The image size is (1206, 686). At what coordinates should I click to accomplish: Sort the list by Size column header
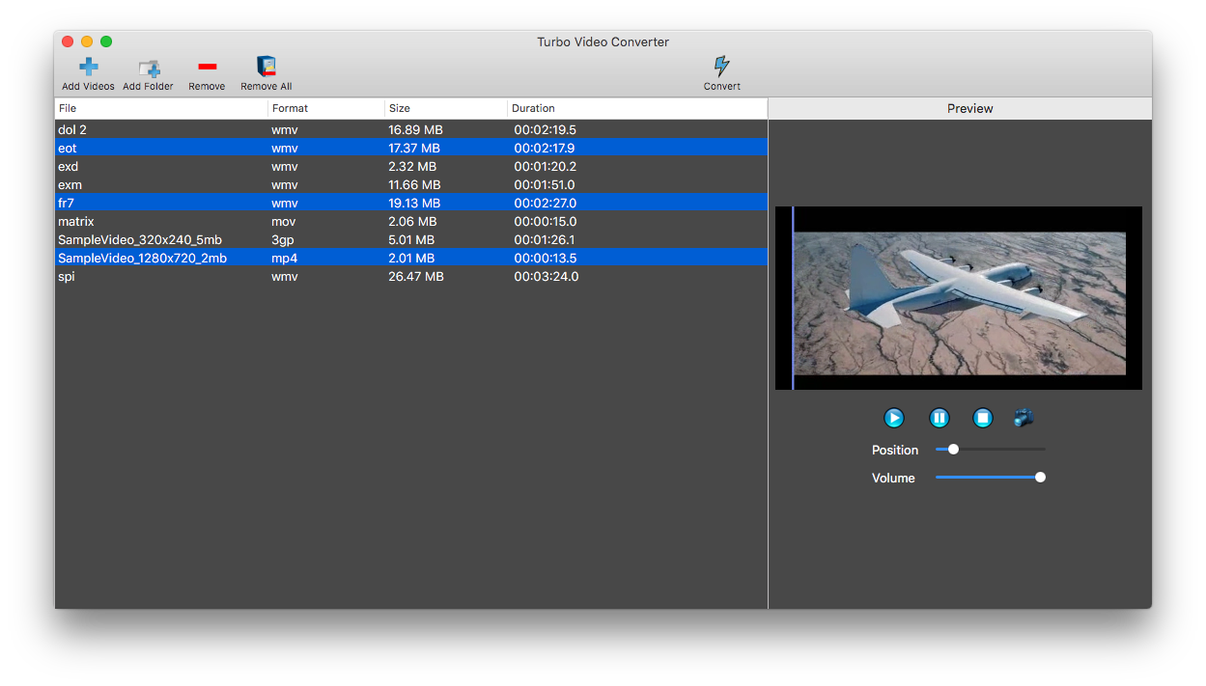tap(446, 108)
